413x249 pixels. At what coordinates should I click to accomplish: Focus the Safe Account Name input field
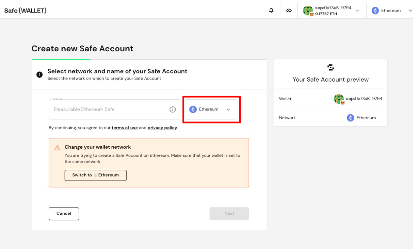click(115, 109)
